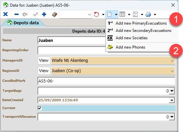Viewport: 183px width, 132px height.
Task: Click the CocoBodMark label text
Action: (14, 80)
